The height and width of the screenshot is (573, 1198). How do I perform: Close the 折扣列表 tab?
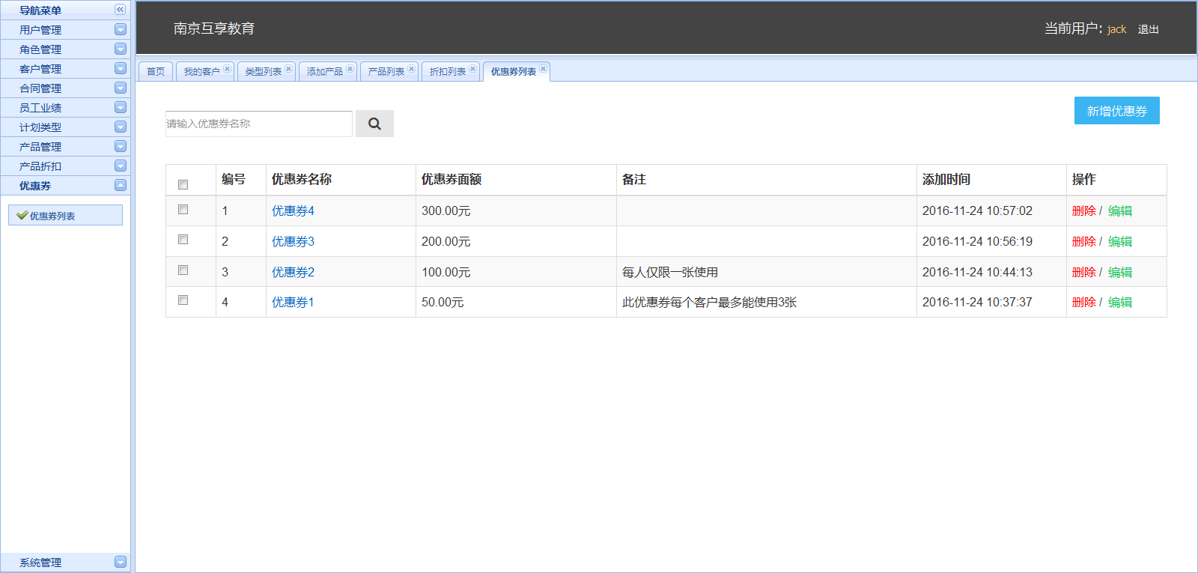pos(472,69)
